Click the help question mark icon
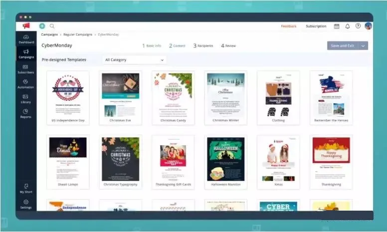Screen dimensions: 387x232 [x=358, y=26]
